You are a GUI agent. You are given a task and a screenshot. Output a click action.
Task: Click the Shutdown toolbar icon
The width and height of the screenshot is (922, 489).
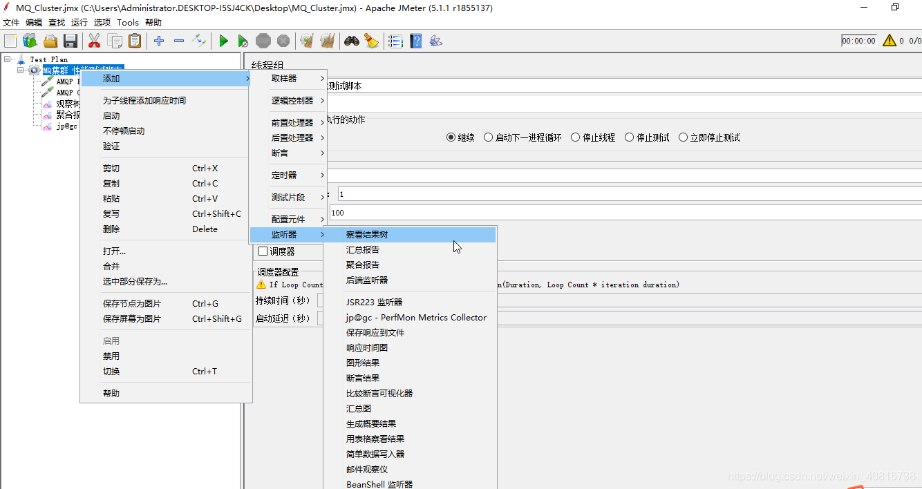click(x=283, y=41)
